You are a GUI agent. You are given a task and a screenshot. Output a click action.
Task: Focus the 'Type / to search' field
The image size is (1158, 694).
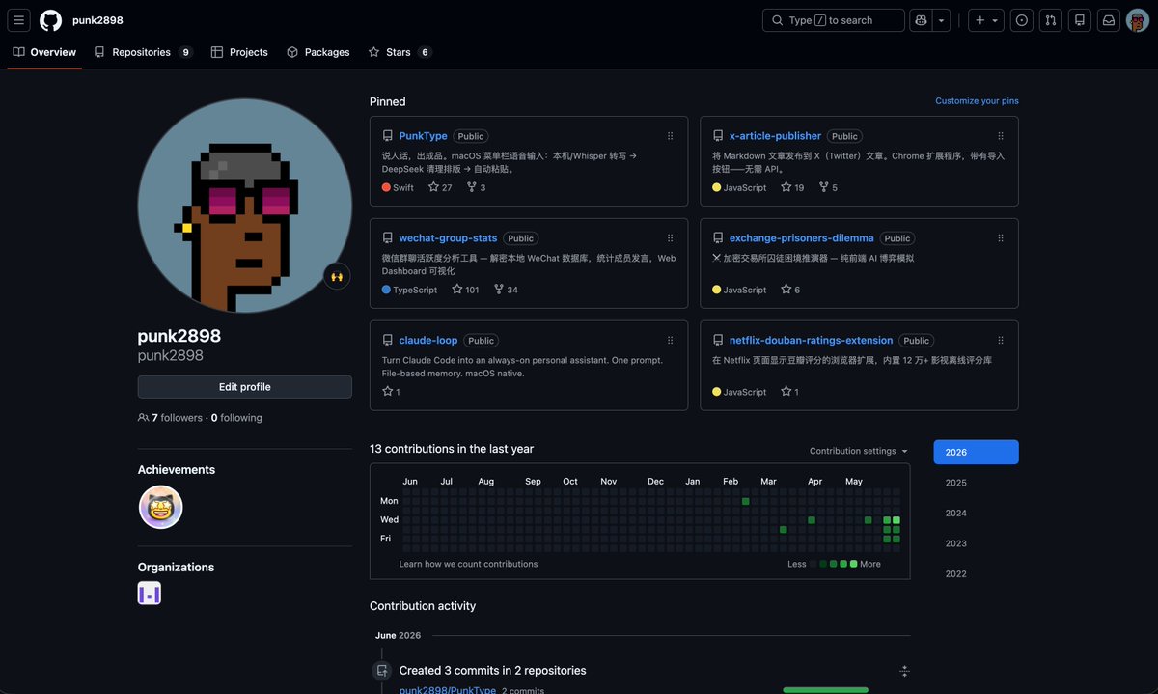[834, 20]
